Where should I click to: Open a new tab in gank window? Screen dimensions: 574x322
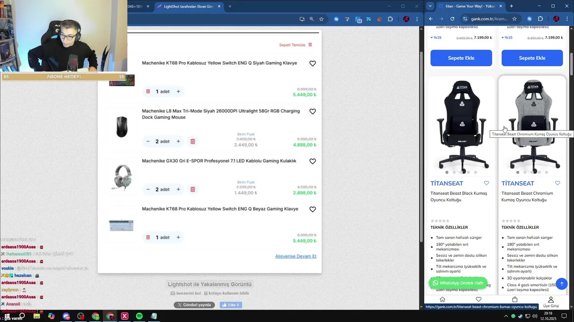tap(511, 6)
